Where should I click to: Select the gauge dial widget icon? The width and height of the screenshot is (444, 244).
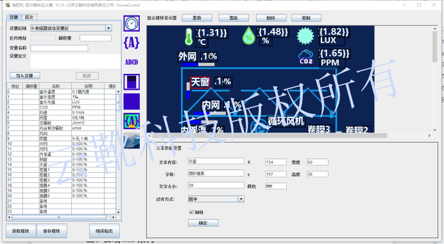132,23
